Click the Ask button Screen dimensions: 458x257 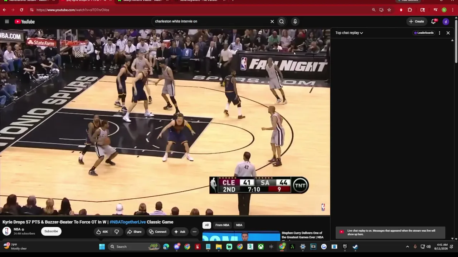[180, 232]
